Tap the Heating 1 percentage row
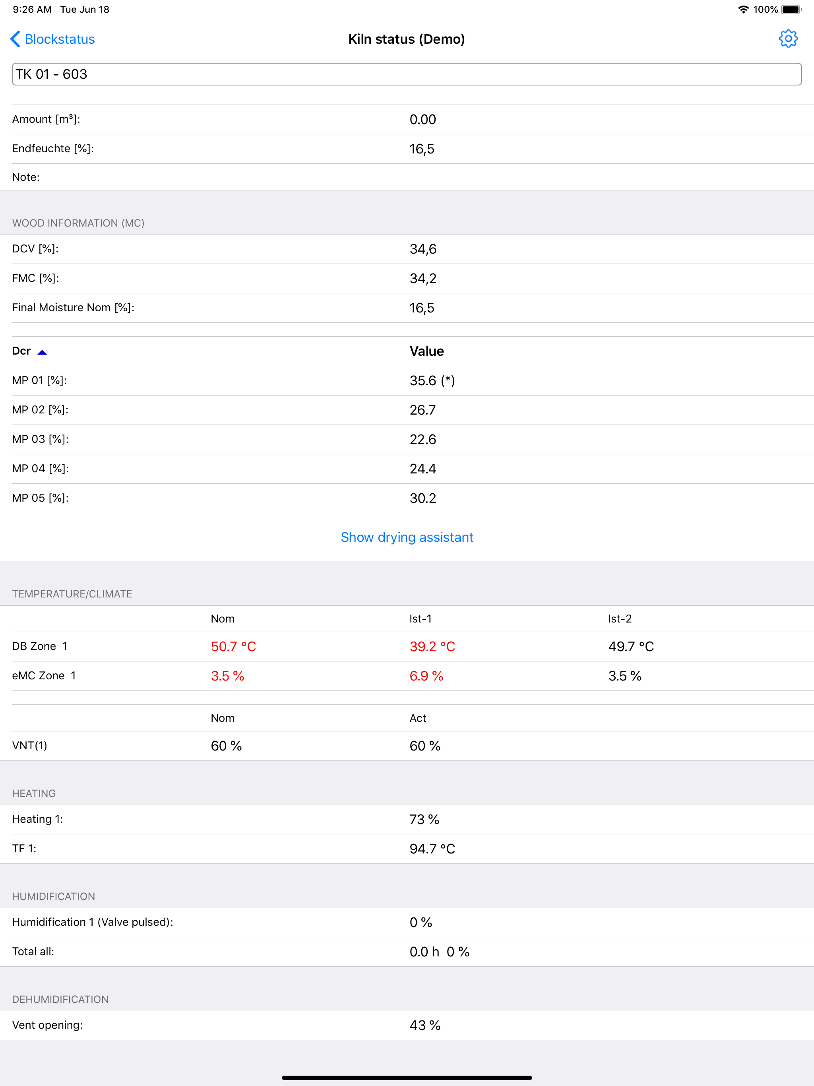 point(407,819)
